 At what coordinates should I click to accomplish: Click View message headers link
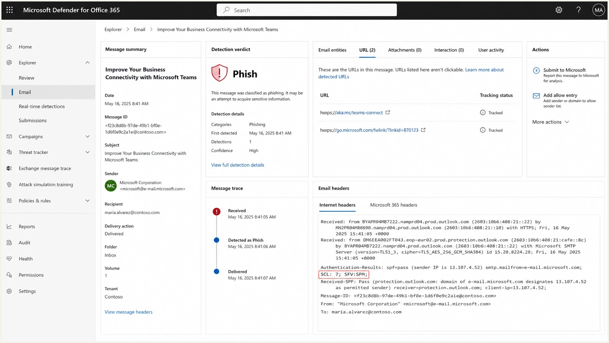point(129,312)
